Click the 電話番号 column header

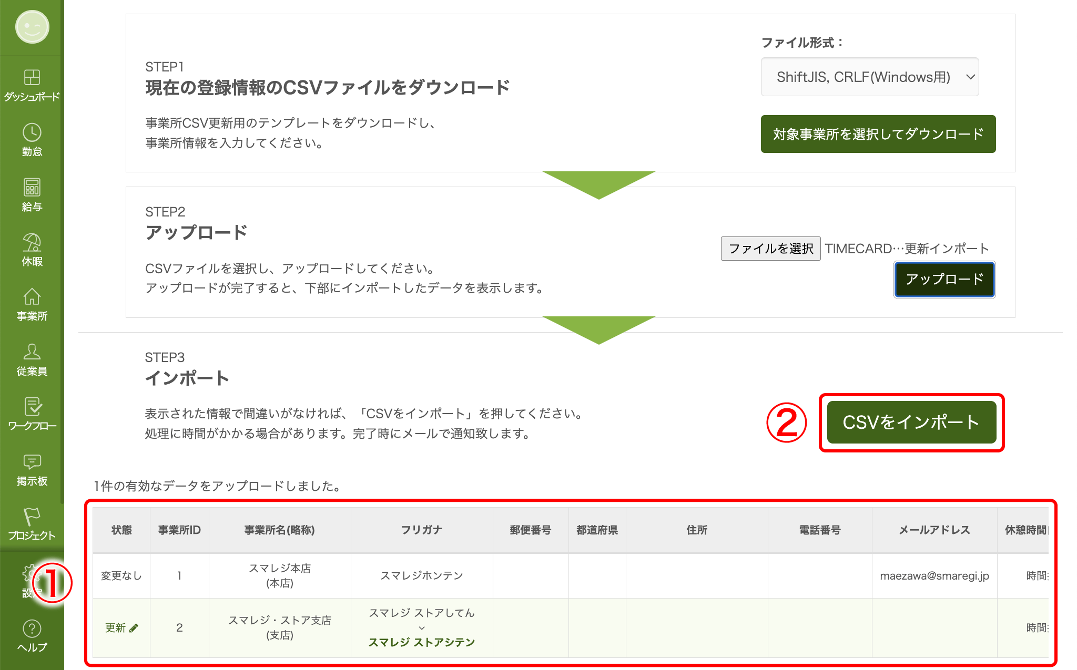coord(820,530)
